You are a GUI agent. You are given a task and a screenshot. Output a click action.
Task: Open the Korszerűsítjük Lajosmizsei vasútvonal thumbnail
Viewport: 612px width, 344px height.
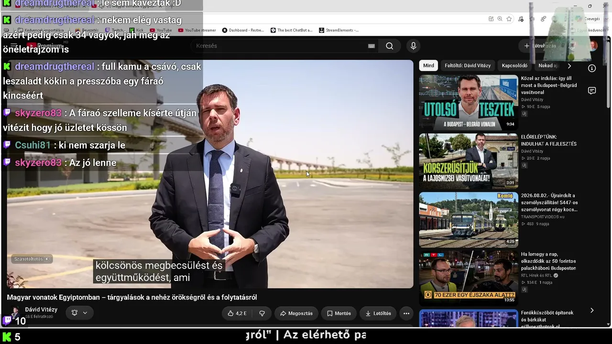tap(469, 161)
